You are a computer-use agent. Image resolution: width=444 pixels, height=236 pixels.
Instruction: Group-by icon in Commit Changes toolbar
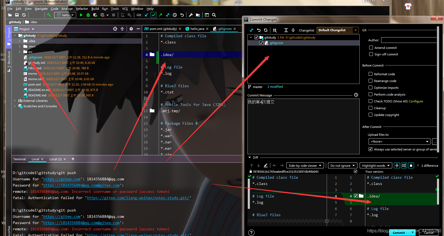275,30
